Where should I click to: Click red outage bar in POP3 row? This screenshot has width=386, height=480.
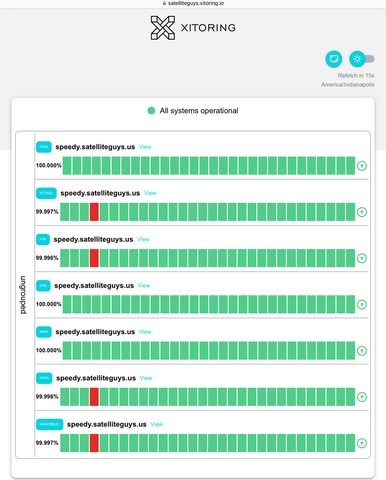click(x=94, y=397)
